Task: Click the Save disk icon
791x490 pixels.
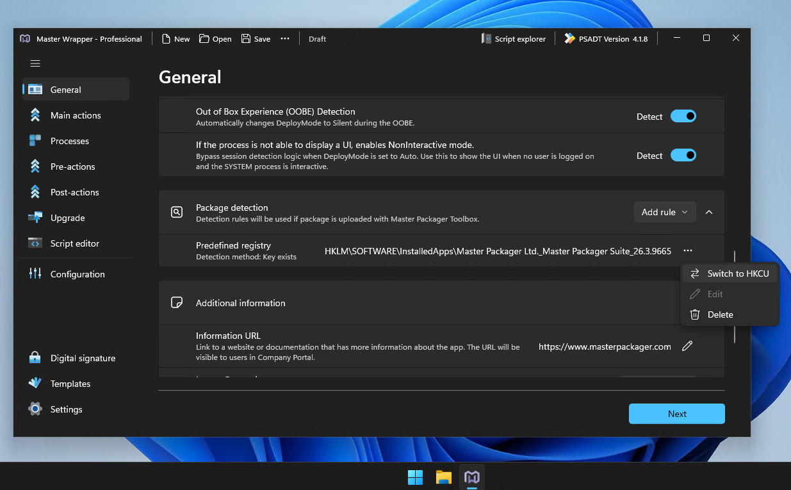Action: point(246,38)
